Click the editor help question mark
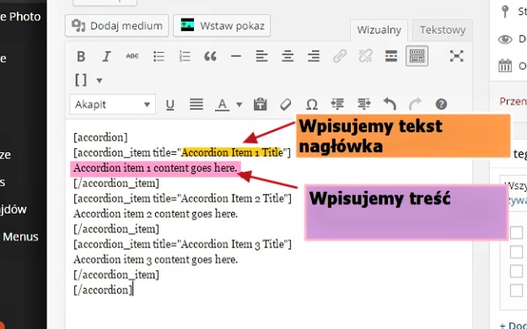The height and width of the screenshot is (329, 527). (441, 104)
